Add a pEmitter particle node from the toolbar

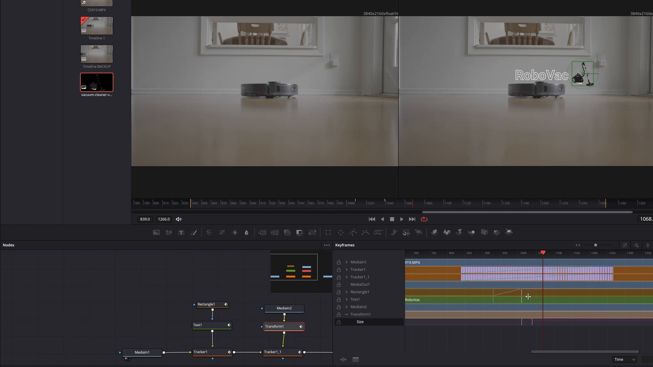[394, 232]
